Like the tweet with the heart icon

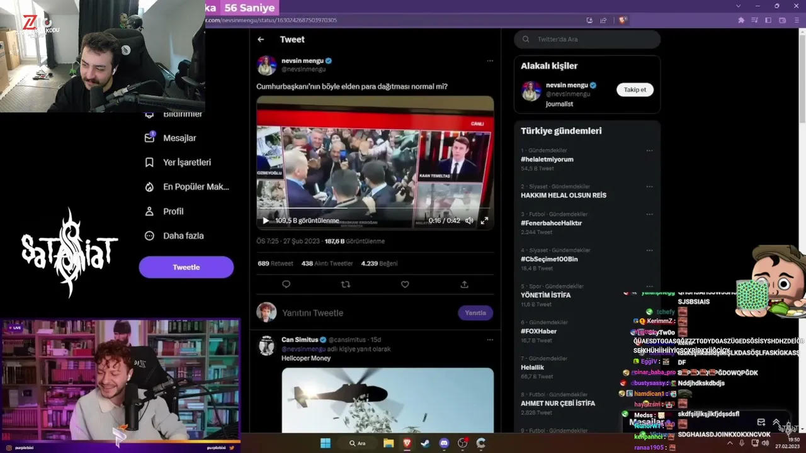pyautogui.click(x=405, y=284)
